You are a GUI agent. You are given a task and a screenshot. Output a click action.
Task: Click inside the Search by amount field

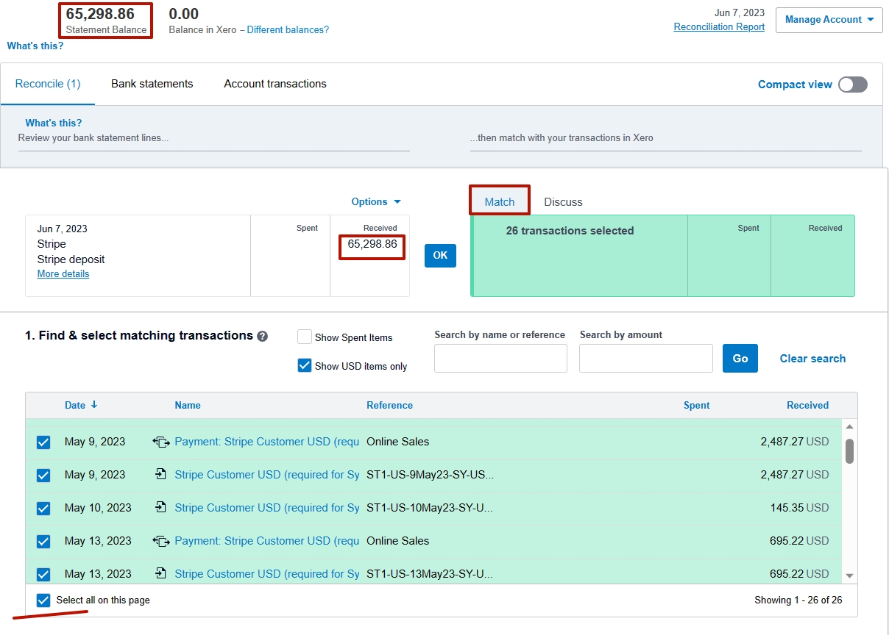(x=645, y=358)
